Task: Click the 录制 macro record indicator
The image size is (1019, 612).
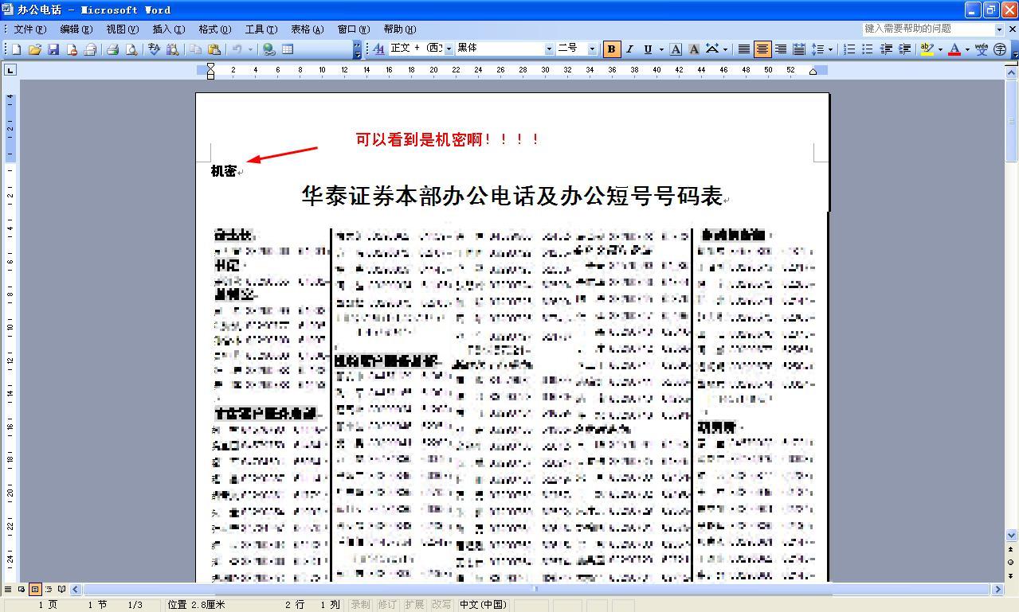Action: pos(360,605)
